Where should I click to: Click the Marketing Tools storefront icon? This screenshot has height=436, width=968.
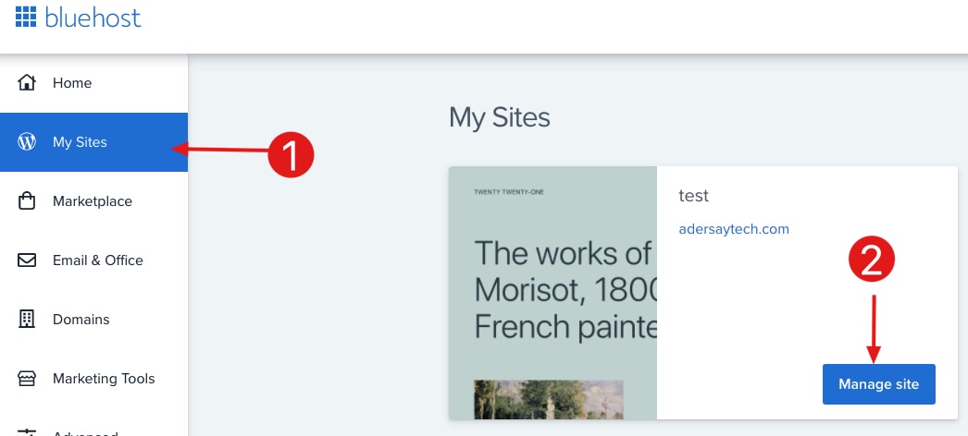27,379
